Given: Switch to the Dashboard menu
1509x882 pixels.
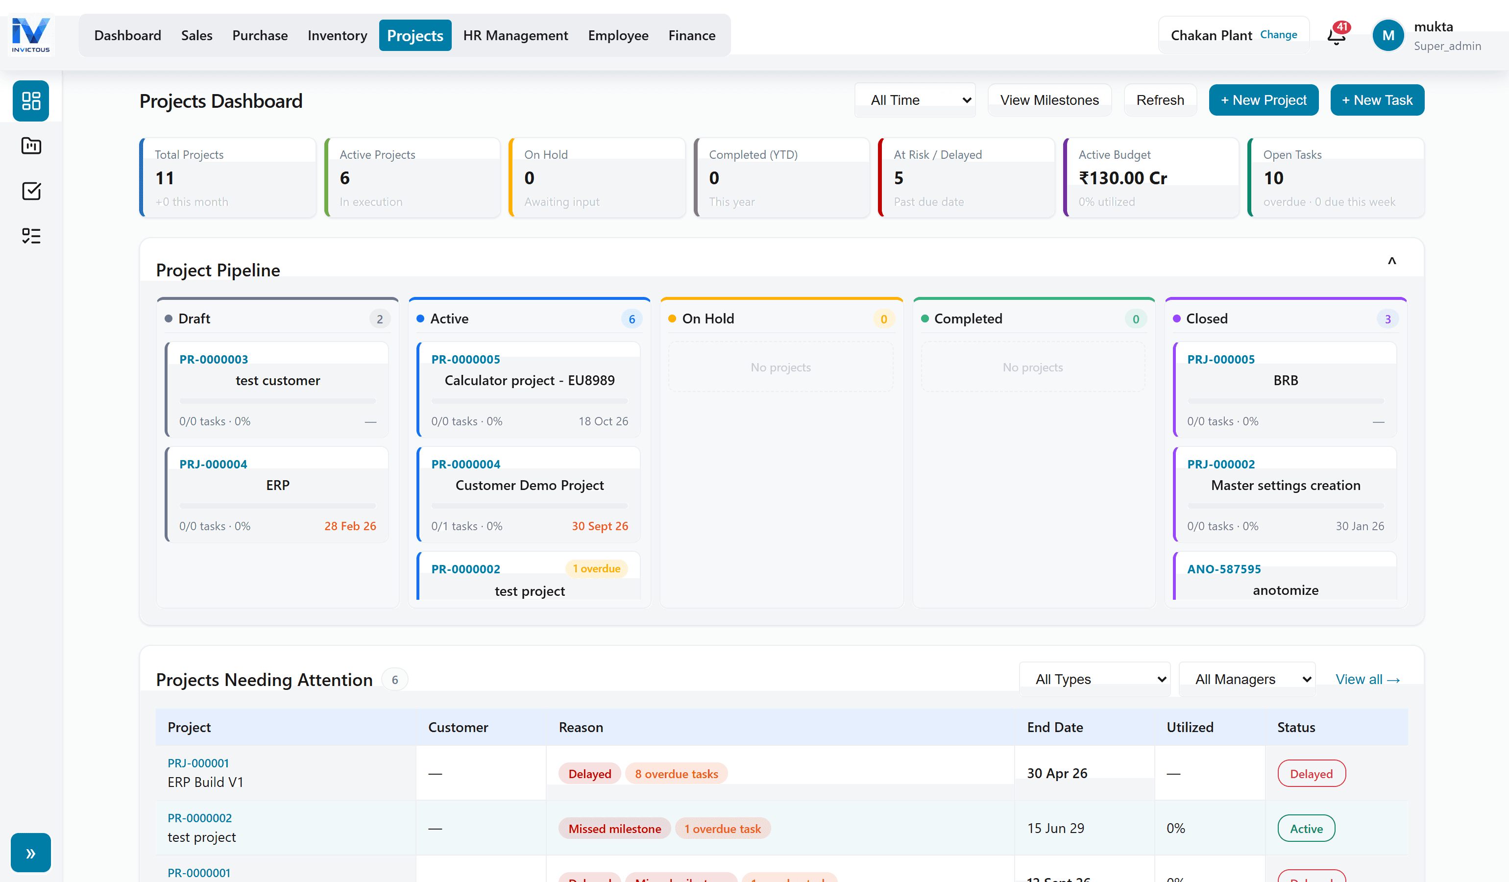Looking at the screenshot, I should [127, 35].
